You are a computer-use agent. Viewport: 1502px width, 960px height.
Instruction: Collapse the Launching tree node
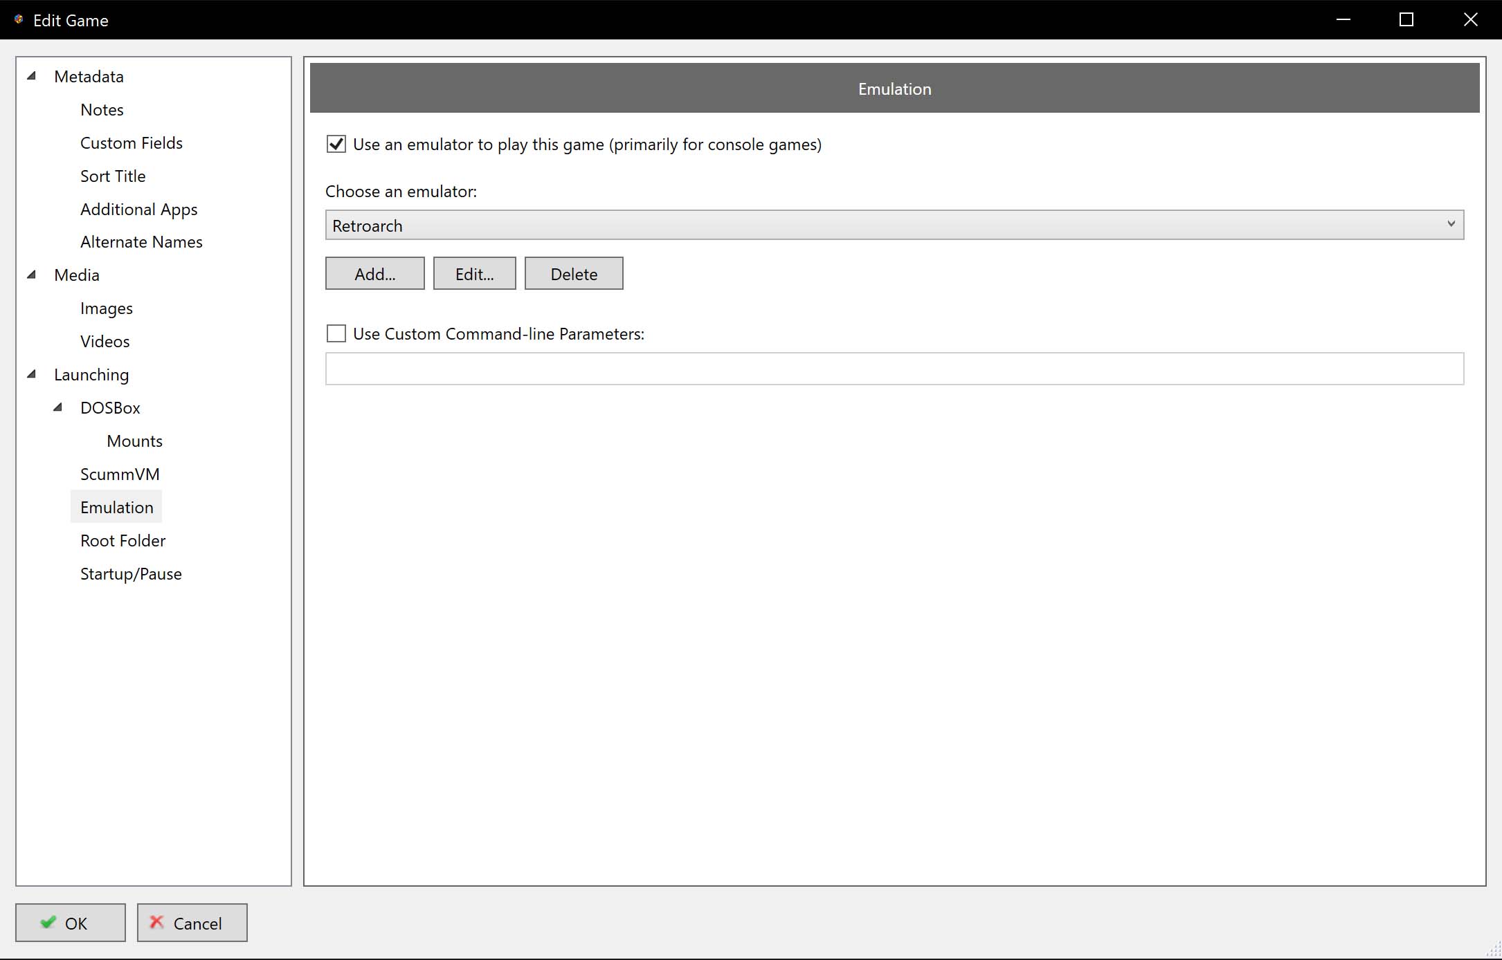pyautogui.click(x=32, y=374)
